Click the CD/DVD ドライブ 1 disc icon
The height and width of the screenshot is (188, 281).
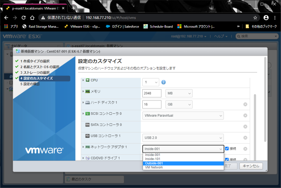pos(88,158)
